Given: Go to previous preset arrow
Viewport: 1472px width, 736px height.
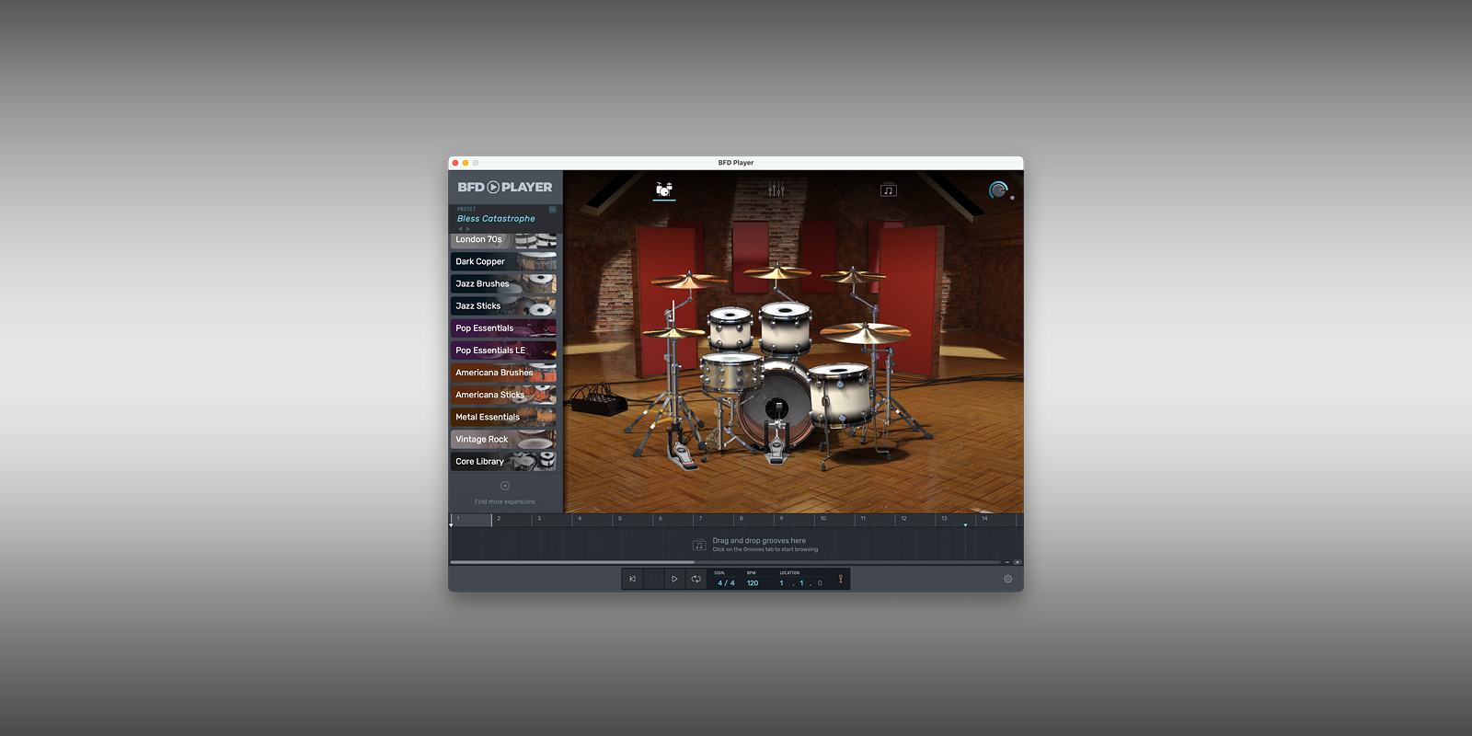Looking at the screenshot, I should pos(460,229).
